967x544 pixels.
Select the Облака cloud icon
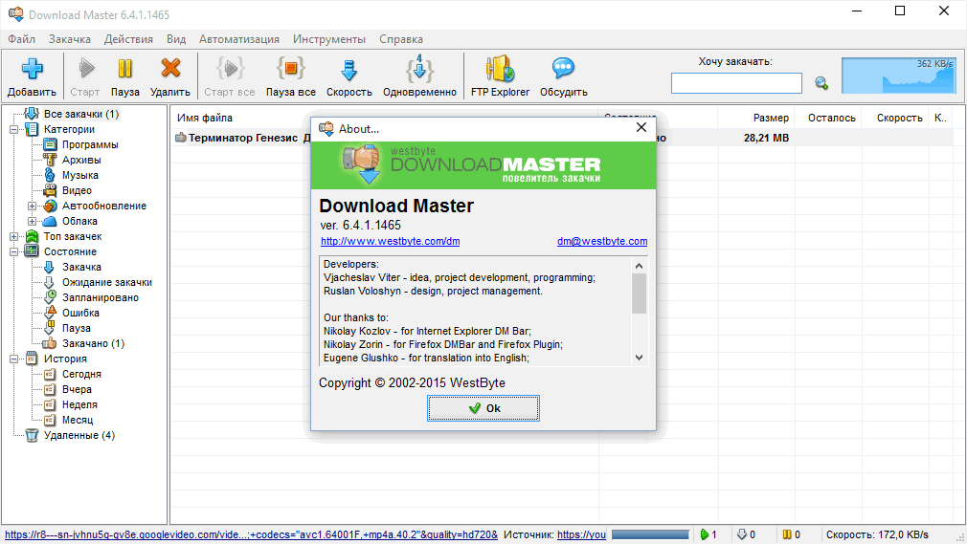pyautogui.click(x=50, y=221)
